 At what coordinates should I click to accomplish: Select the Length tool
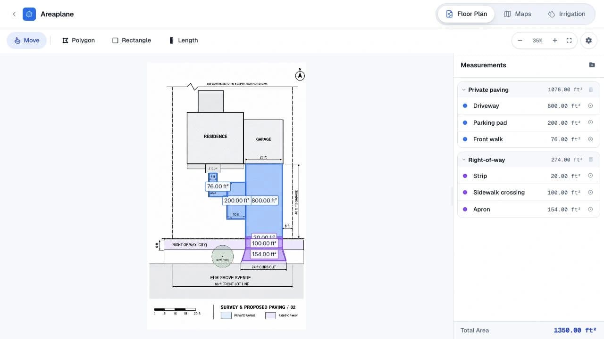point(184,40)
